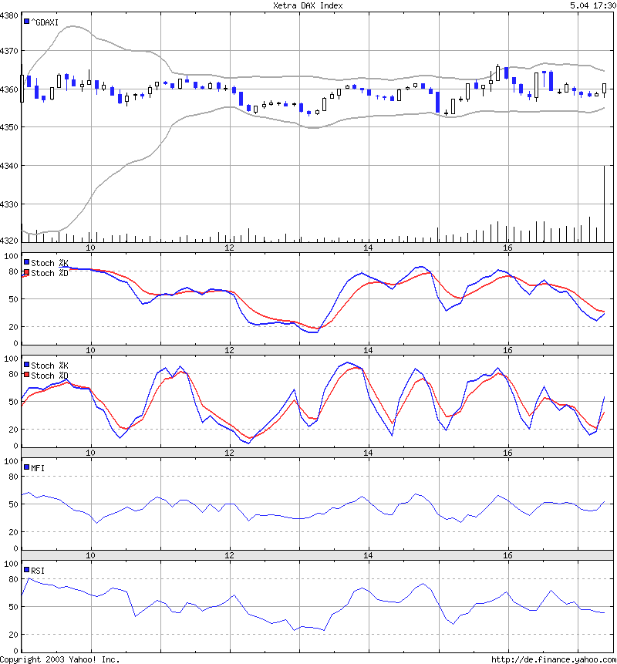Image resolution: width=617 pixels, height=664 pixels.
Task: Click hour 10 label under the price chart
Action: pos(91,248)
